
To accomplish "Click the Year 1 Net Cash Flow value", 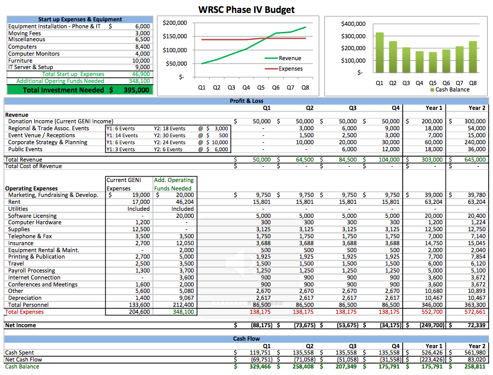I will click(x=431, y=360).
